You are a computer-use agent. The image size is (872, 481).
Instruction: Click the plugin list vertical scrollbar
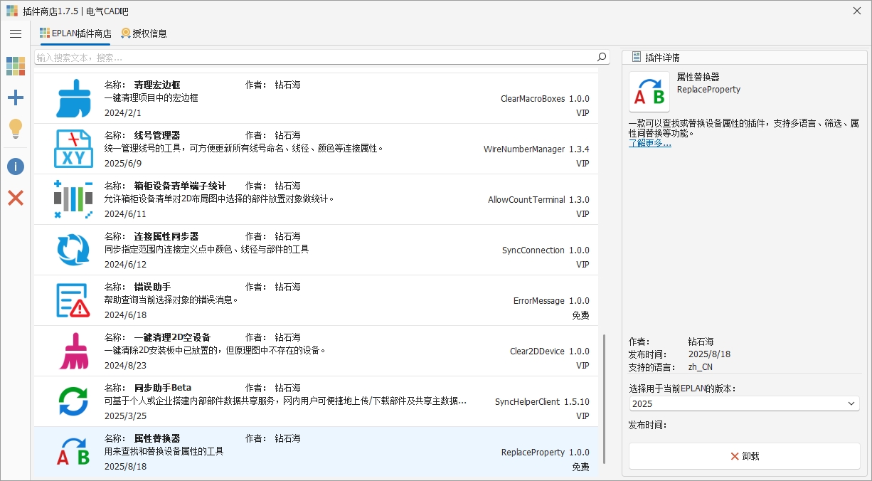(605, 398)
